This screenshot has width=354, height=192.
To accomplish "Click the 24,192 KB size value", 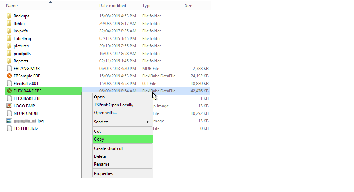I will [x=200, y=76].
